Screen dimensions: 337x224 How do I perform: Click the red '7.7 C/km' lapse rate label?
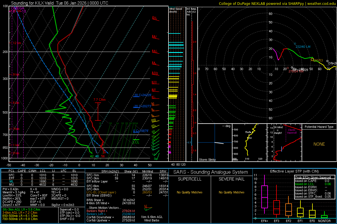(99, 100)
